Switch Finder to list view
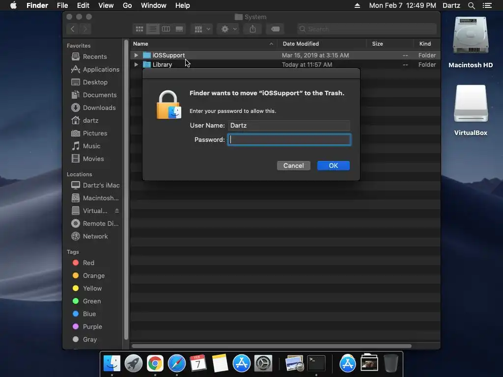The height and width of the screenshot is (377, 503). point(153,29)
